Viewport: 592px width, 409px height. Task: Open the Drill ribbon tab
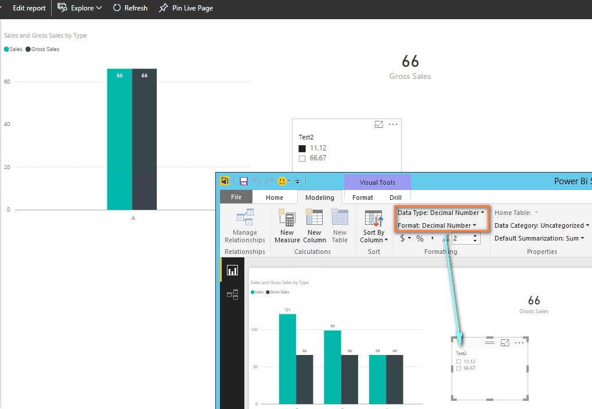click(x=395, y=198)
